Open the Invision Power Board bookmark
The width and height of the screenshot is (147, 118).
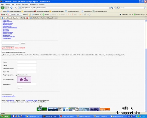pos(73,11)
